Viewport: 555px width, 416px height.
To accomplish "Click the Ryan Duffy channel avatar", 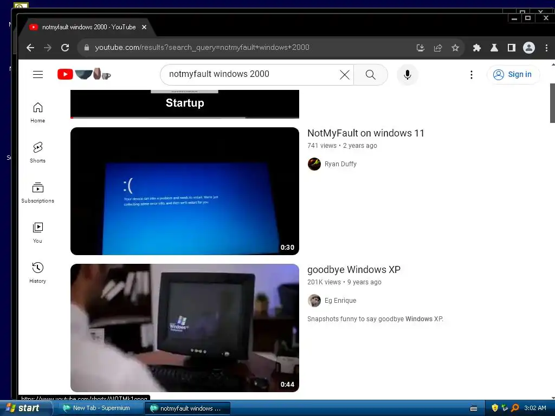I will tap(314, 164).
